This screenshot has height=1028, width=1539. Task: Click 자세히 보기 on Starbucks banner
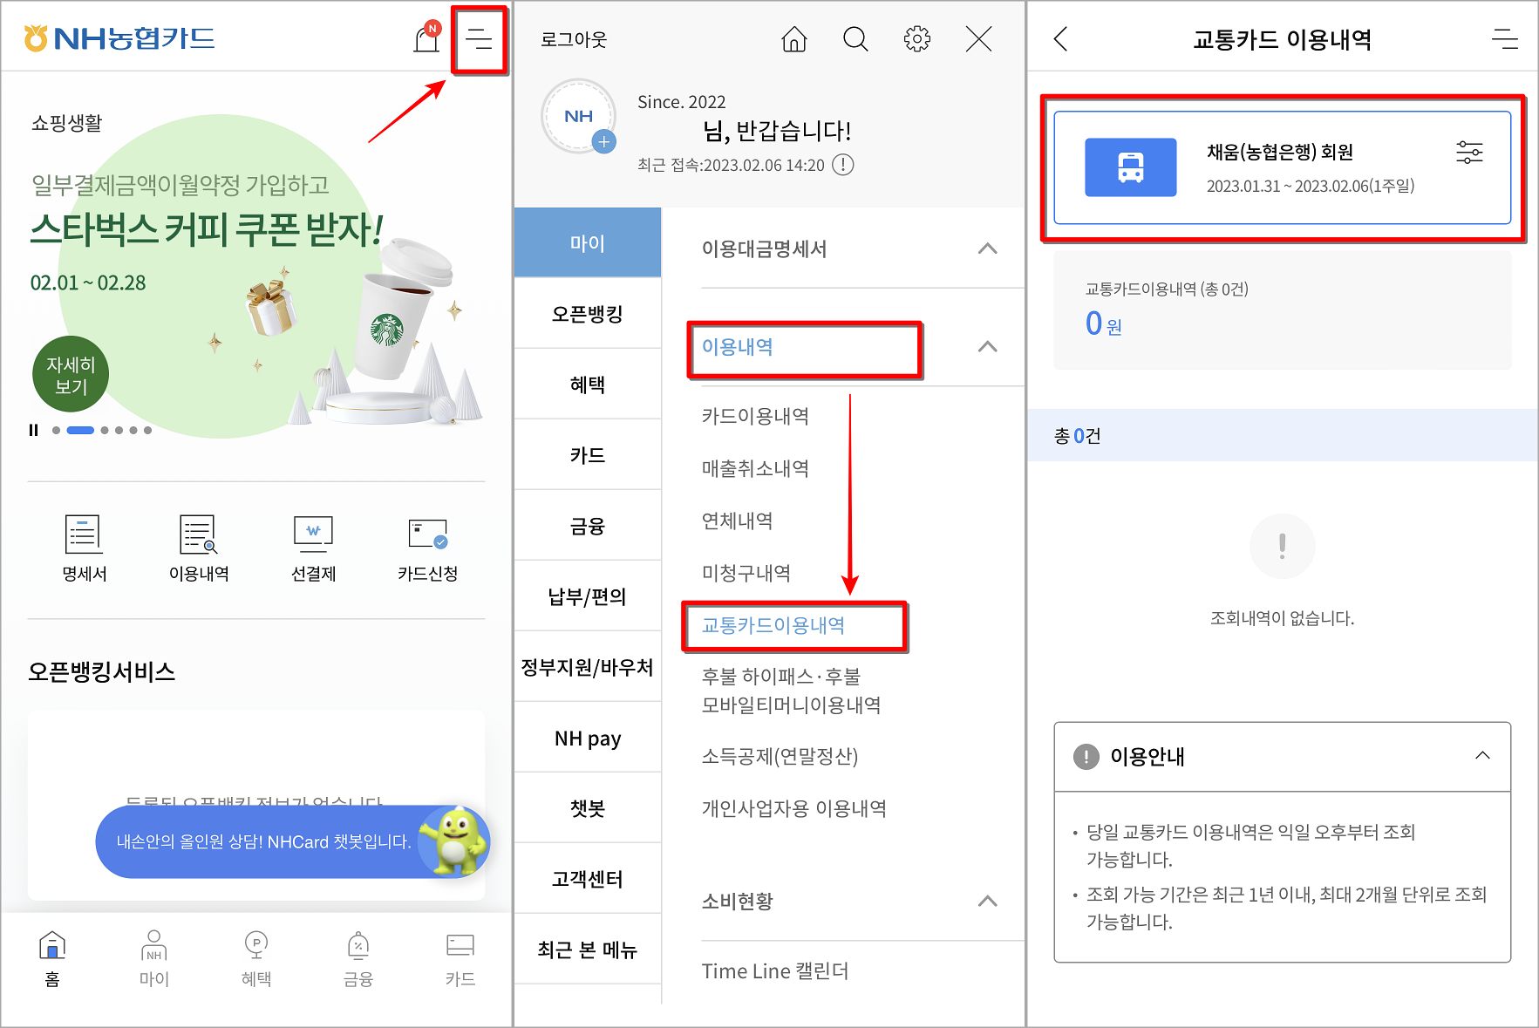point(71,374)
